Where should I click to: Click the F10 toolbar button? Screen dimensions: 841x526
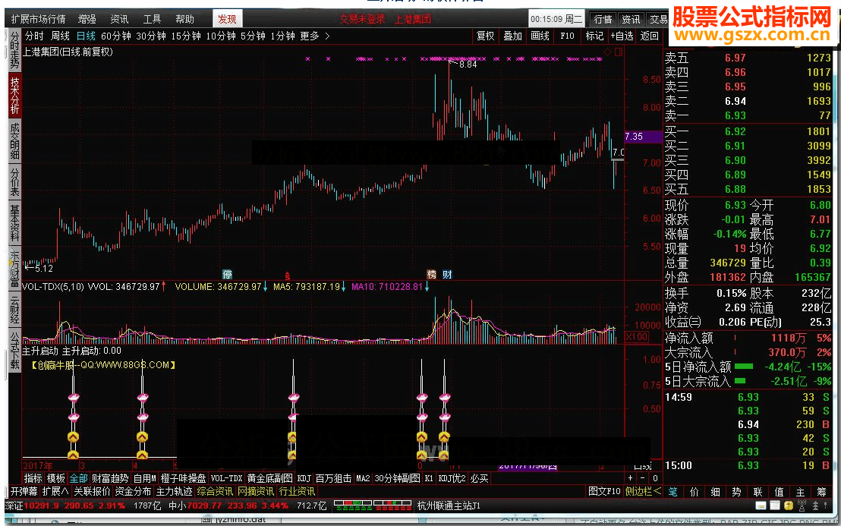568,36
